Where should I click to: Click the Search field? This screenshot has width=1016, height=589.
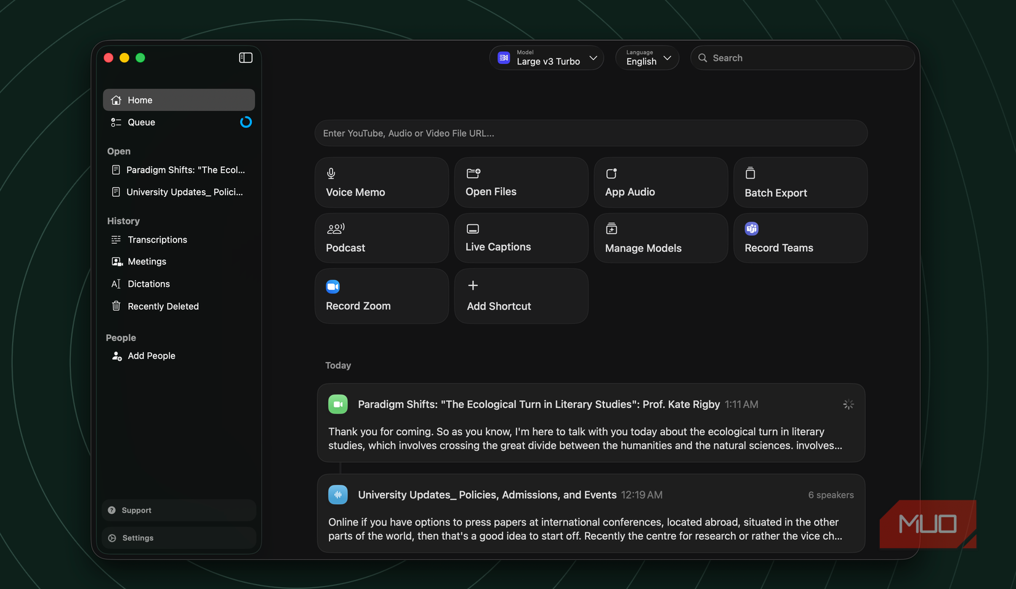click(802, 58)
